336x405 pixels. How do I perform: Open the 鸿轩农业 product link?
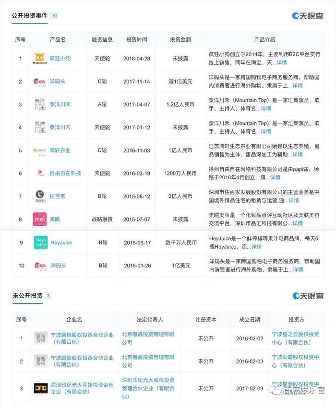[60, 150]
